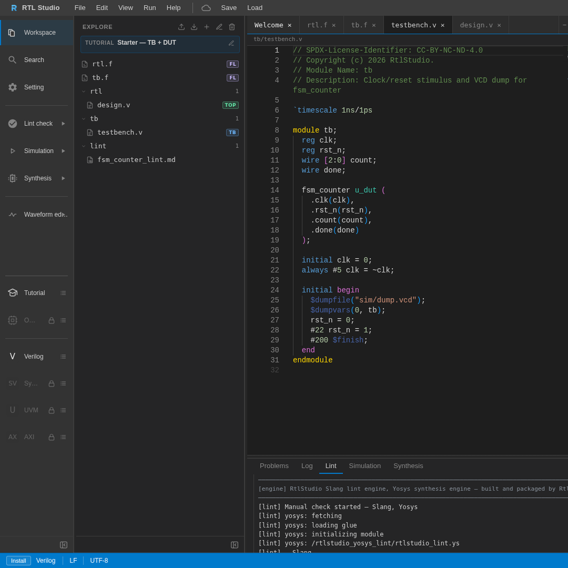
Task: Open the Tutorial graduation cap icon
Action: [x=12, y=293]
